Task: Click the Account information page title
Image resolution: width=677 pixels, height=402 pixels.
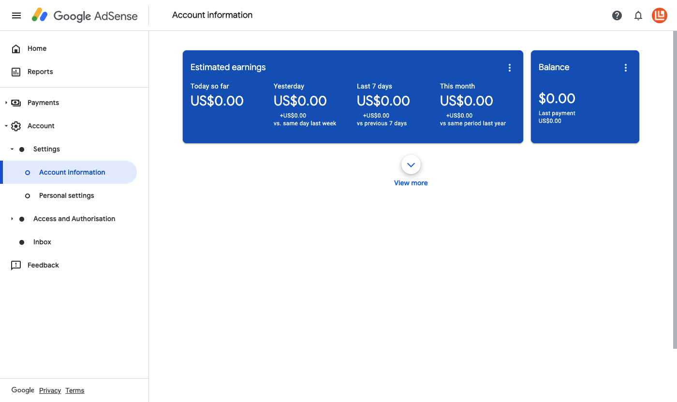Action: (212, 15)
